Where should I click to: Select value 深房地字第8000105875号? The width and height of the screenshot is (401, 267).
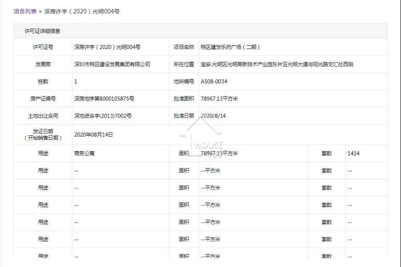[x=104, y=99]
